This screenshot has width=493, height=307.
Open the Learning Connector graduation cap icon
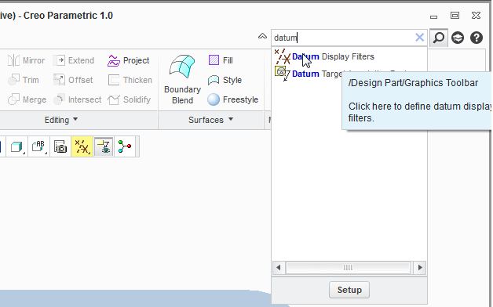(x=458, y=38)
